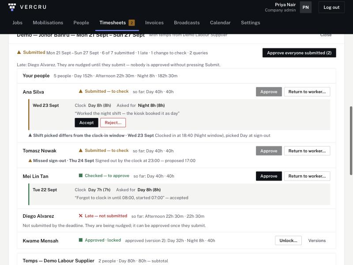
Task: Unlock Kwame Mensah's approved timesheet
Action: click(x=289, y=240)
